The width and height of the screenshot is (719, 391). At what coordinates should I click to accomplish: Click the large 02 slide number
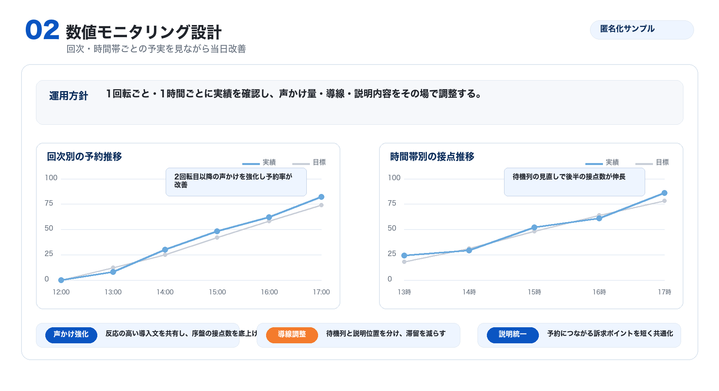pos(42,30)
